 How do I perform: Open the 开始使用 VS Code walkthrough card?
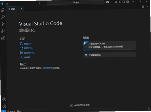[x=109, y=45]
